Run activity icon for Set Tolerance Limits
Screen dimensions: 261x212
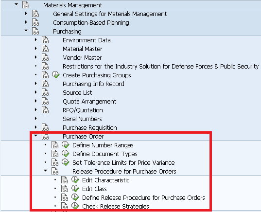[x=66, y=162]
